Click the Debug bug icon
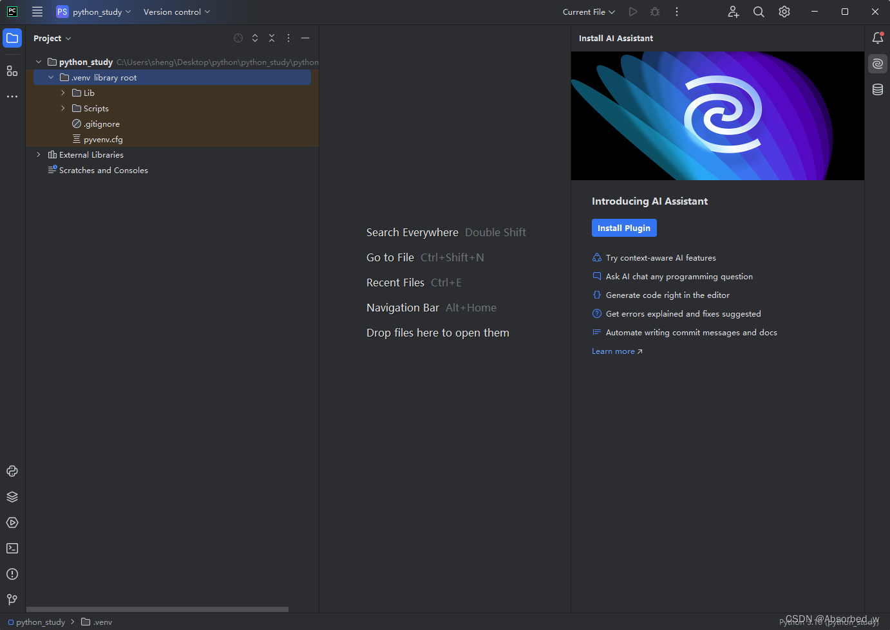This screenshot has width=890, height=630. (655, 12)
